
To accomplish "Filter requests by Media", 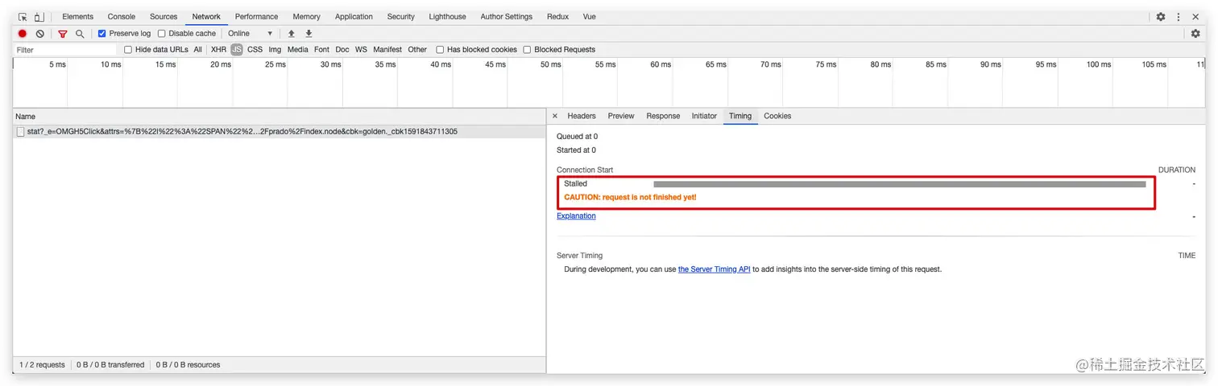I will click(298, 50).
